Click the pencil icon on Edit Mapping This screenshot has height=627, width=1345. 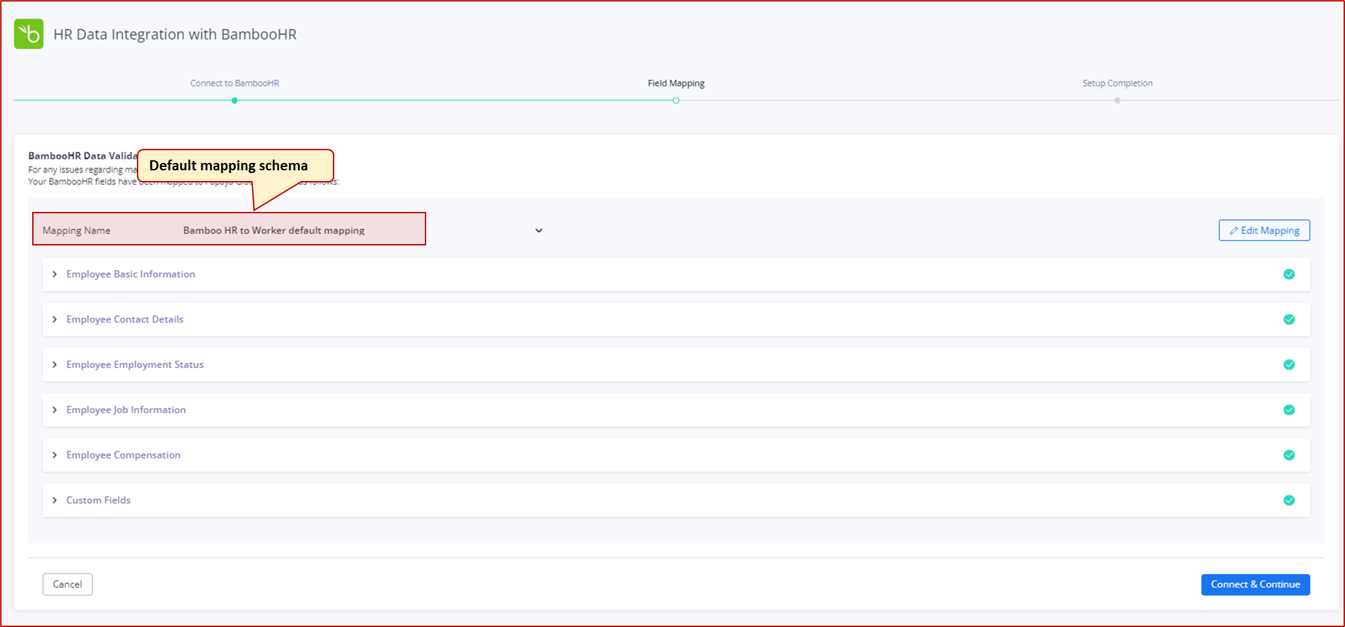[x=1234, y=230]
